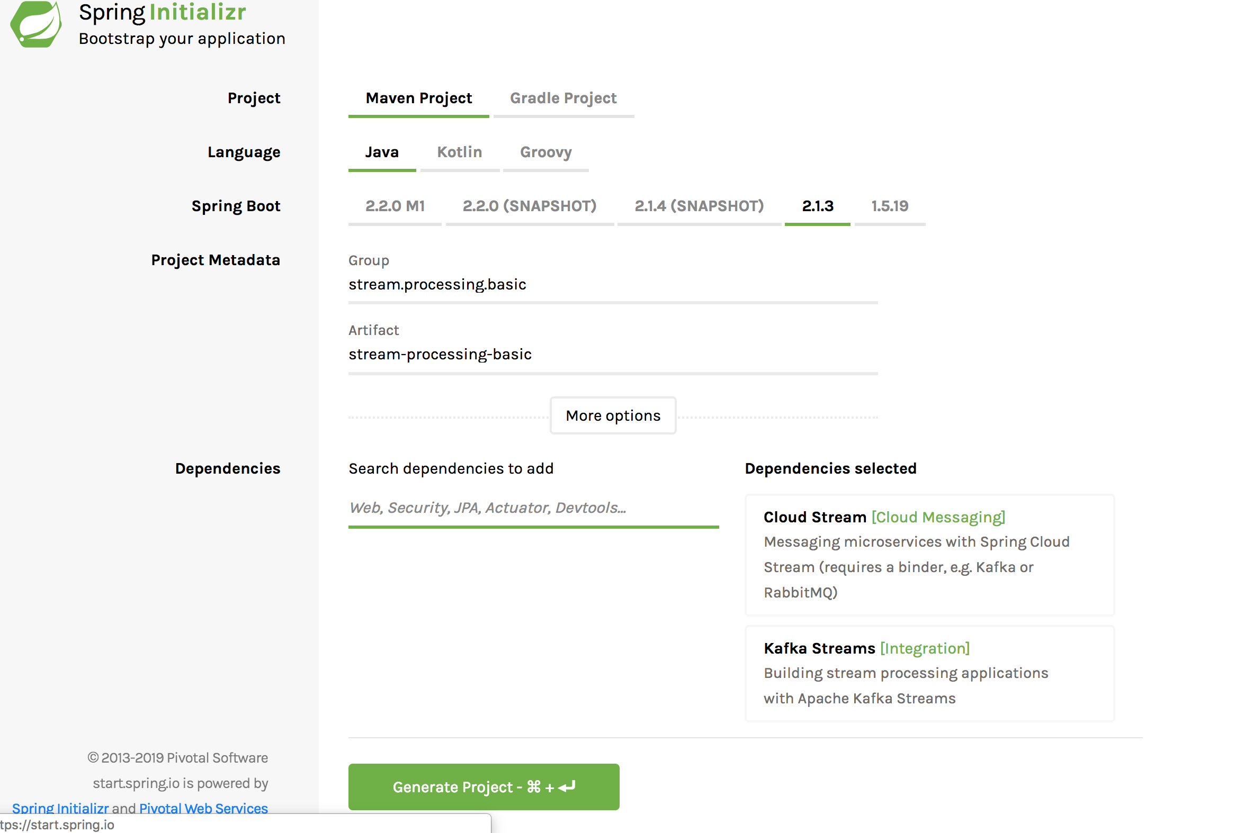The image size is (1235, 833).
Task: Select Spring Boot 2.1.4 (SNAPSHOT)
Action: click(699, 206)
